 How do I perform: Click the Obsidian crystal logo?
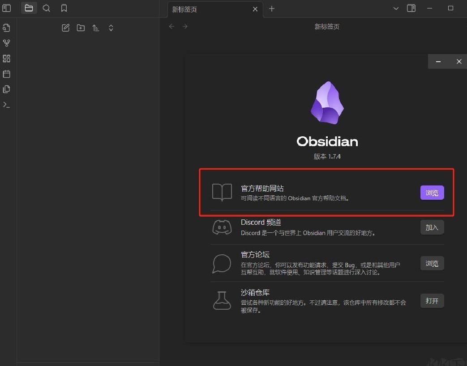coord(327,103)
